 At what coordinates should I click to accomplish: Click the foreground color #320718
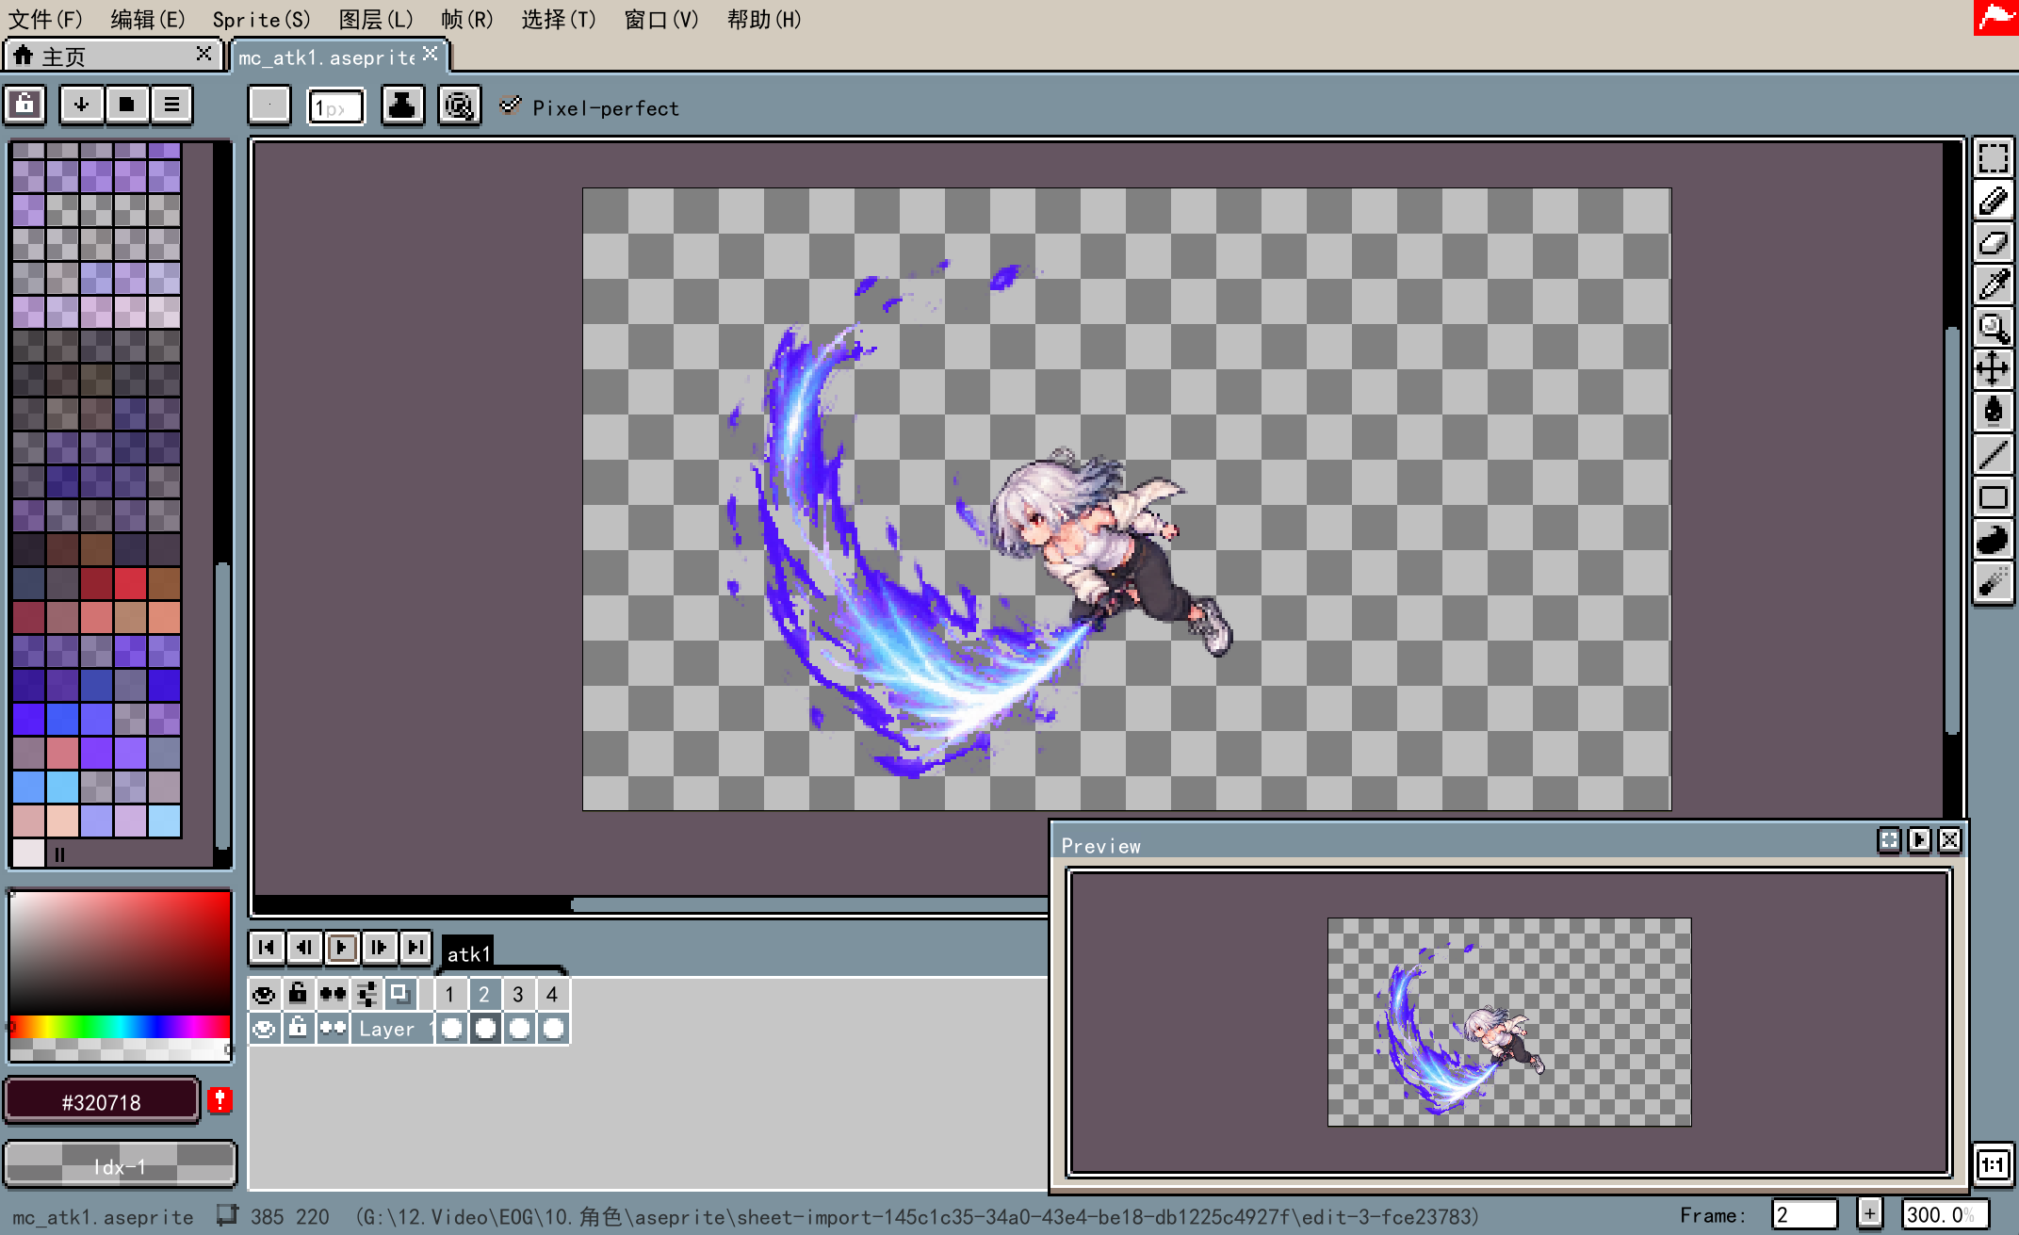(102, 1102)
